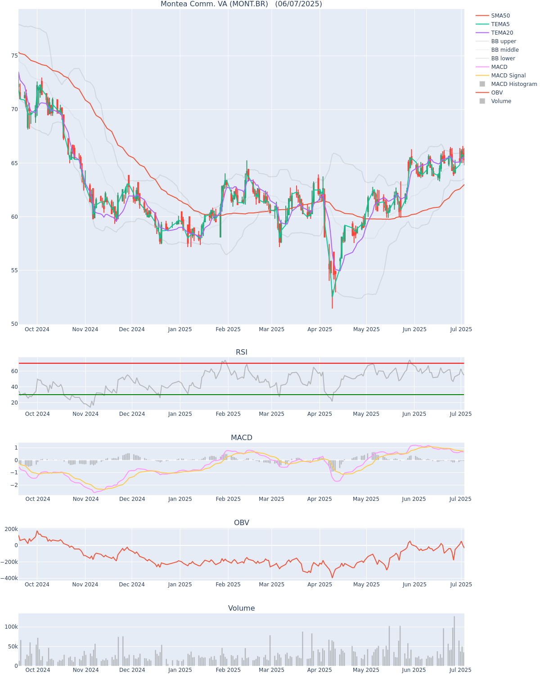Click the MACD subplot title

[x=242, y=438]
